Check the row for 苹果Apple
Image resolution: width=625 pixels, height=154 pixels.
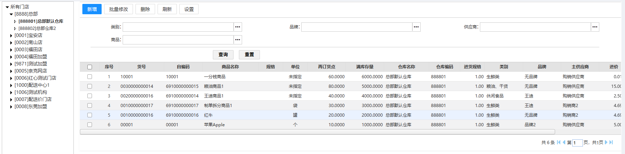tap(89, 124)
